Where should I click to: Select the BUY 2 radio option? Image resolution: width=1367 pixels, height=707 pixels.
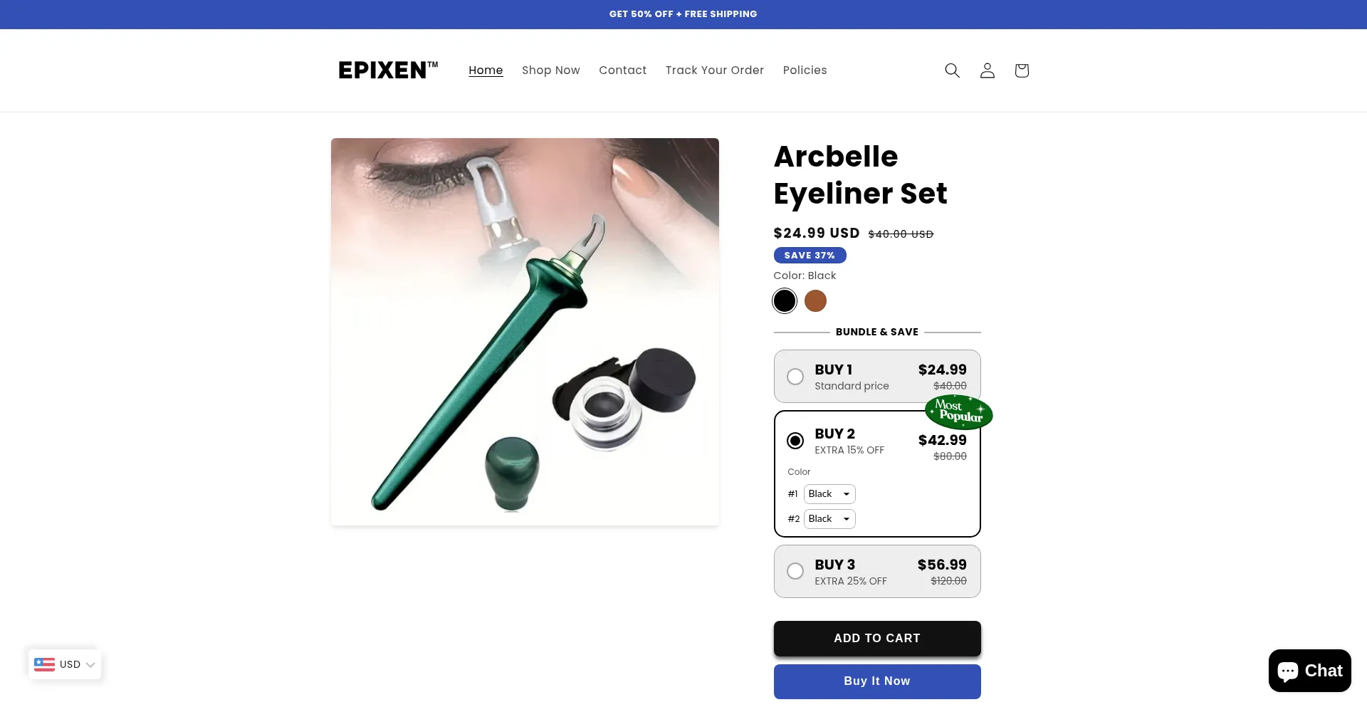795,441
